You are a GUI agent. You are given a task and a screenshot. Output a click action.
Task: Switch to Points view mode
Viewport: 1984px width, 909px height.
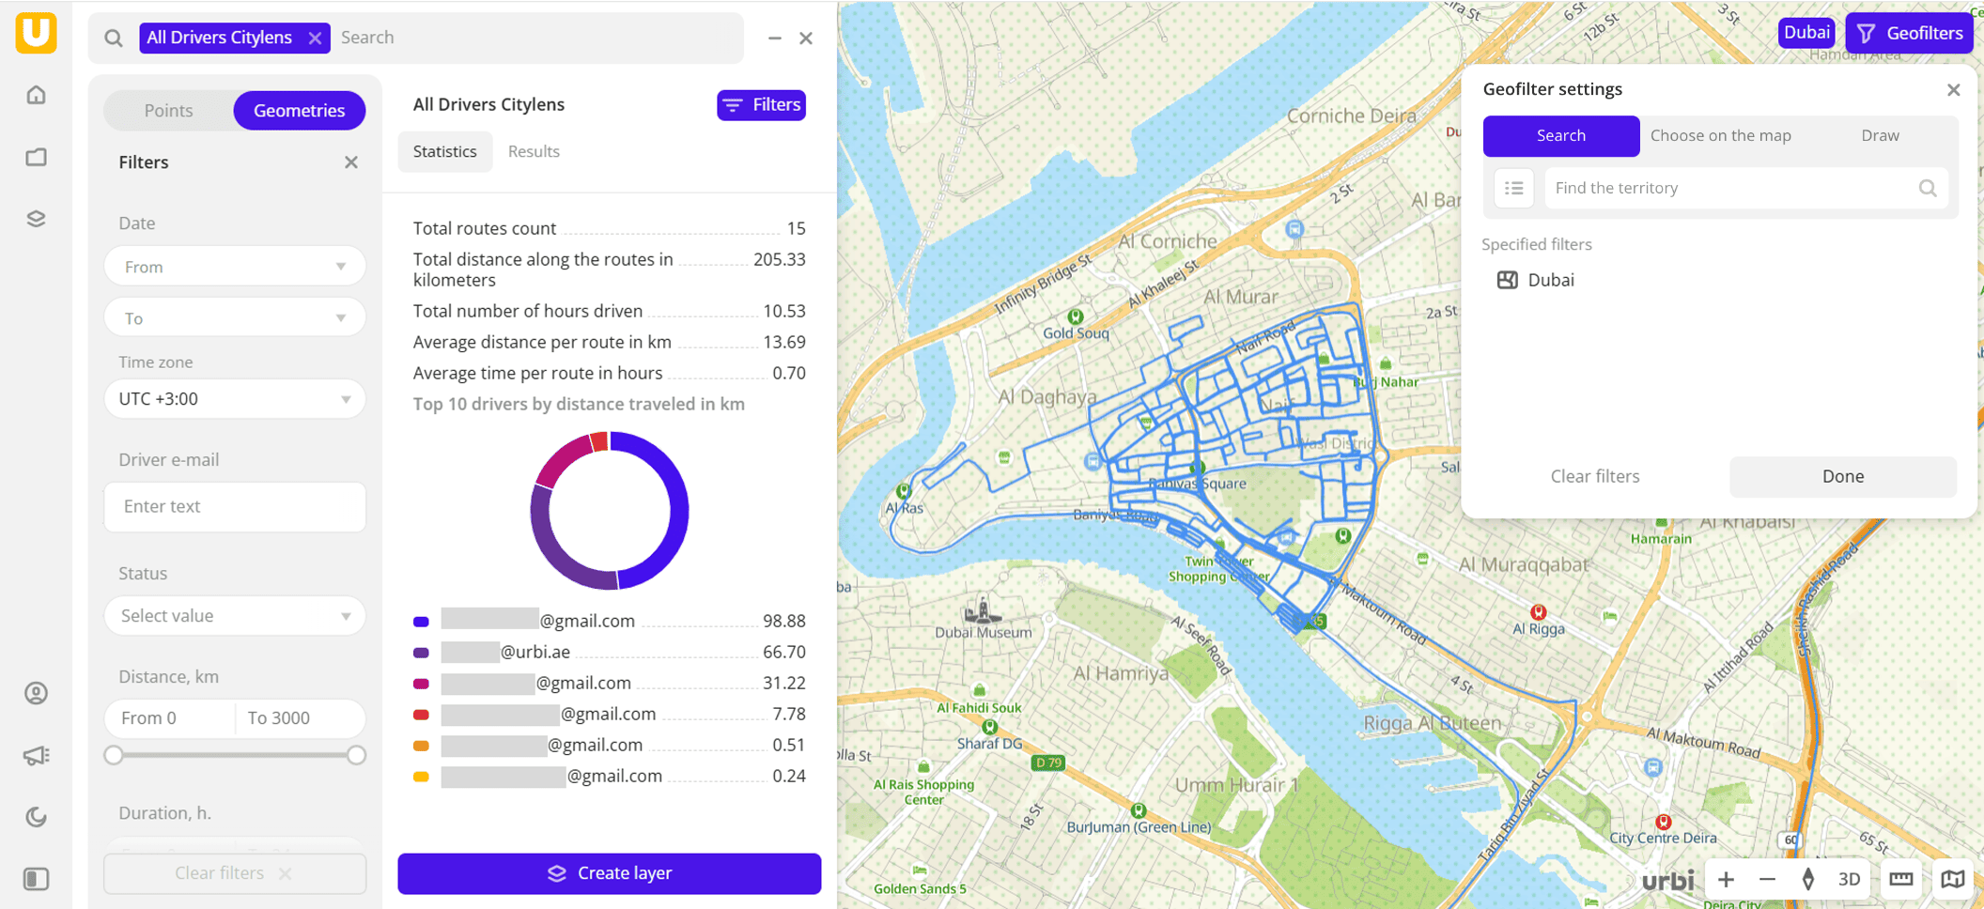click(x=168, y=111)
